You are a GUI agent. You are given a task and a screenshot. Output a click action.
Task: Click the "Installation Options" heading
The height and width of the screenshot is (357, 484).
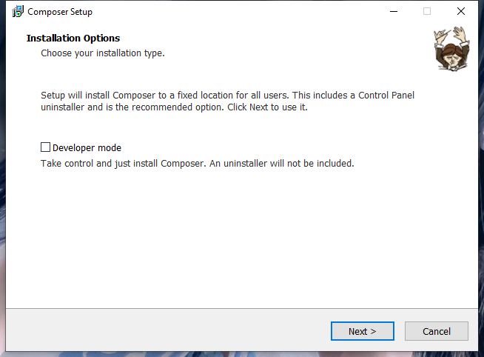pyautogui.click(x=73, y=38)
